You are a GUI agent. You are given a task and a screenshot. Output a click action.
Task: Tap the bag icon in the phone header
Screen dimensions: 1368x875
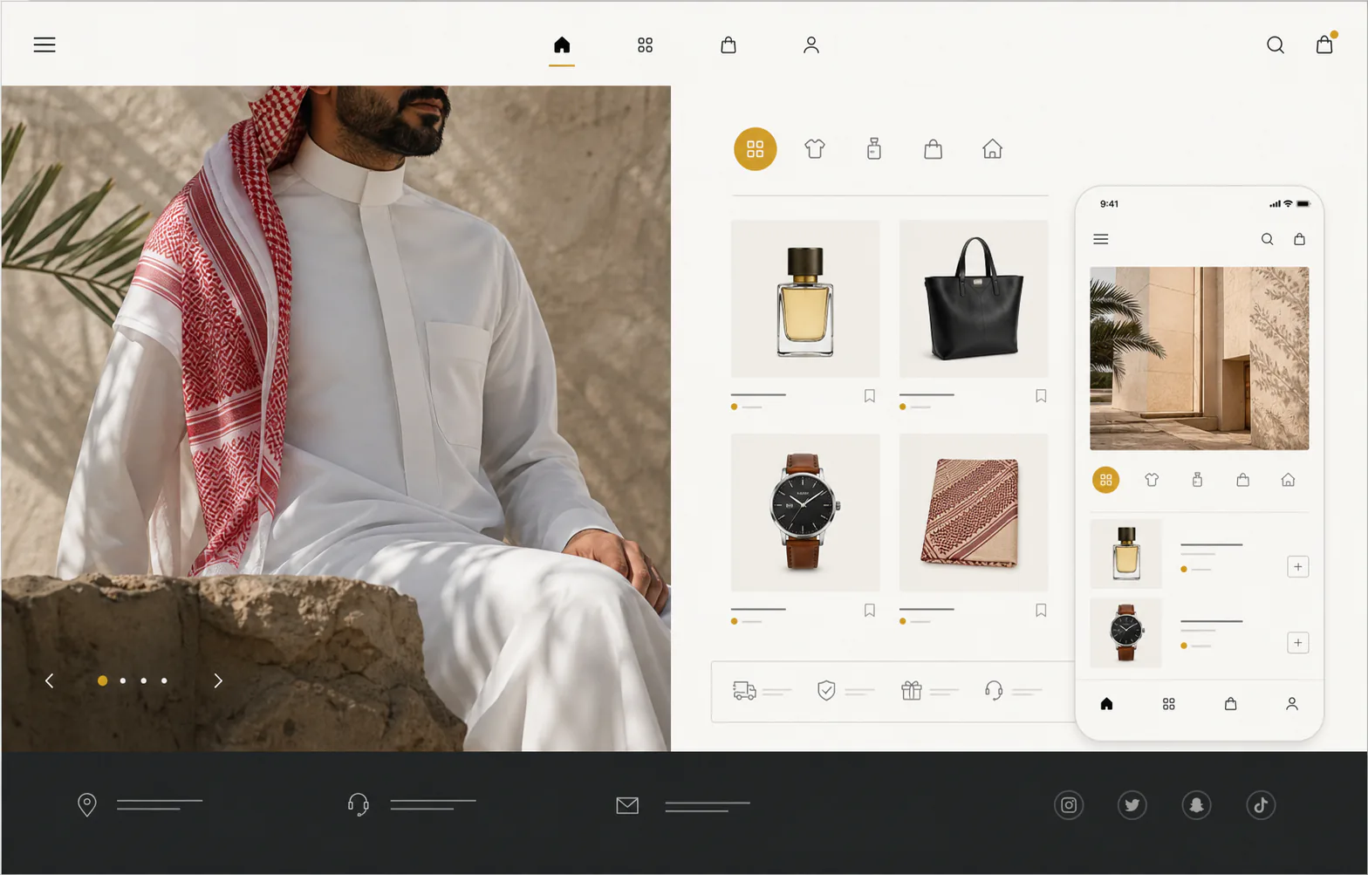[x=1300, y=239]
